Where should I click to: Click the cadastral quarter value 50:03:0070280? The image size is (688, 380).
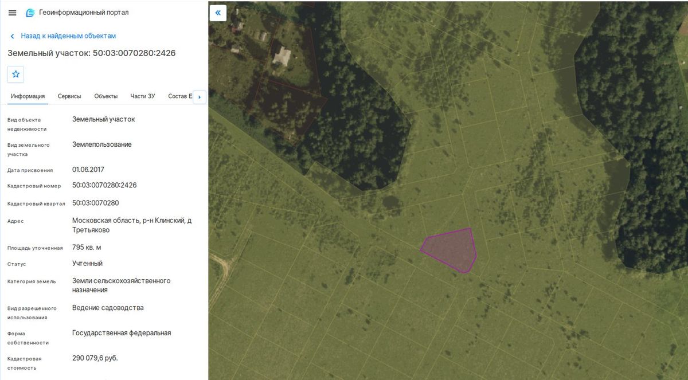tap(96, 203)
